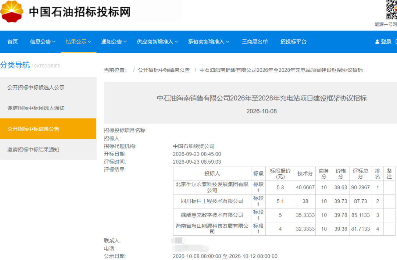This screenshot has width=397, height=260.
Task: Click the site title 中国石油招标投标网
Action: tap(80, 12)
